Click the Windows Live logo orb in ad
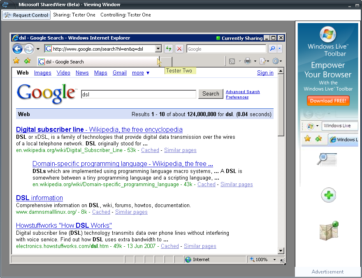Screen dimensions: 362x278 coord(328,35)
